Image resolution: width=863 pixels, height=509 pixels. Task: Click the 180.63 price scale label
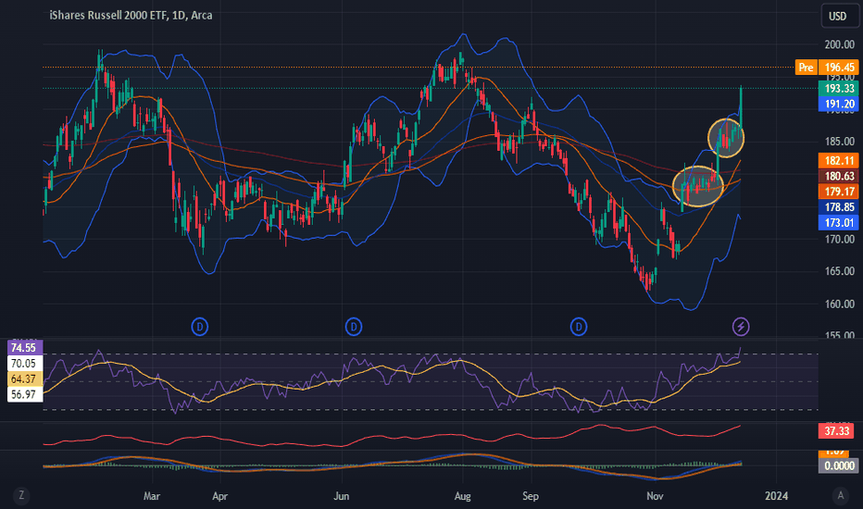point(838,176)
